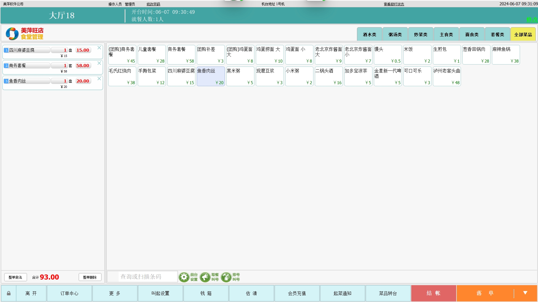This screenshot has height=302, width=538.
Task: Click the 美萍旺店 logo icon
Action: 12,34
